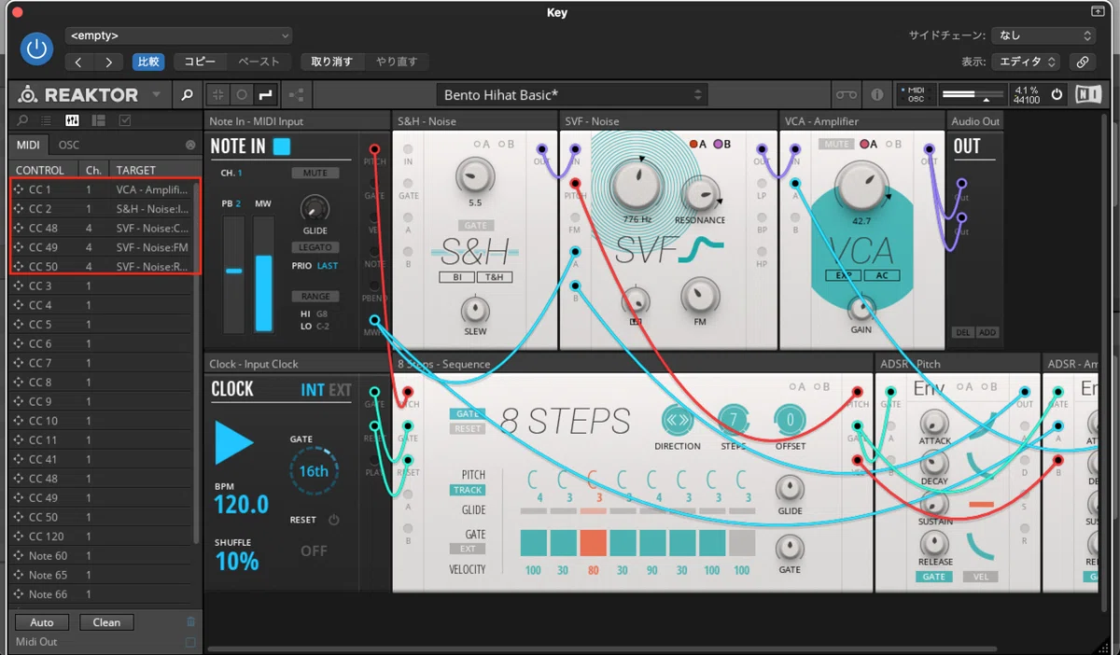This screenshot has width=1120, height=655.
Task: Click the RESET power icon in Clock
Action: tap(333, 520)
